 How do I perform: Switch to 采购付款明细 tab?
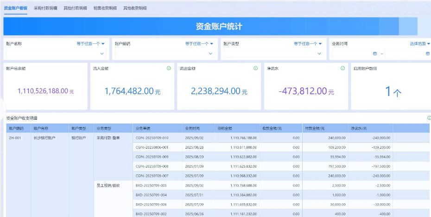pyautogui.click(x=45, y=8)
